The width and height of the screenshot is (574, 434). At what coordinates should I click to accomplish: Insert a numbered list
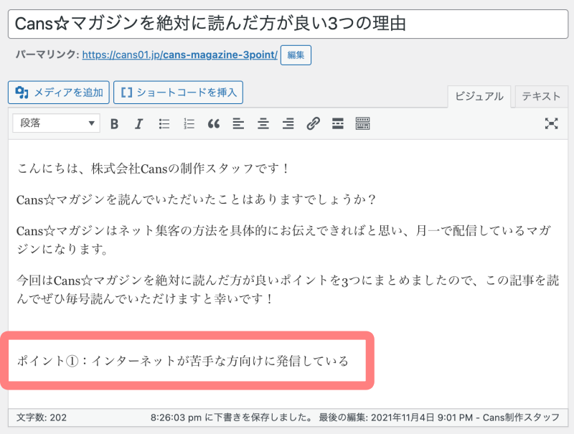click(189, 123)
